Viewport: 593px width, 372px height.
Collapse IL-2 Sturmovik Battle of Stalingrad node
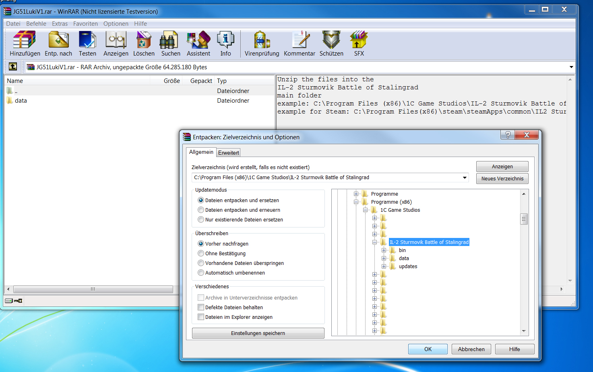point(374,242)
